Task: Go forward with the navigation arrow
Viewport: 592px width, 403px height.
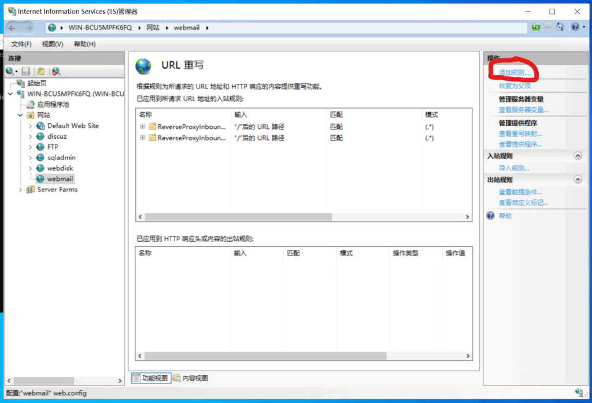Action: coord(29,28)
